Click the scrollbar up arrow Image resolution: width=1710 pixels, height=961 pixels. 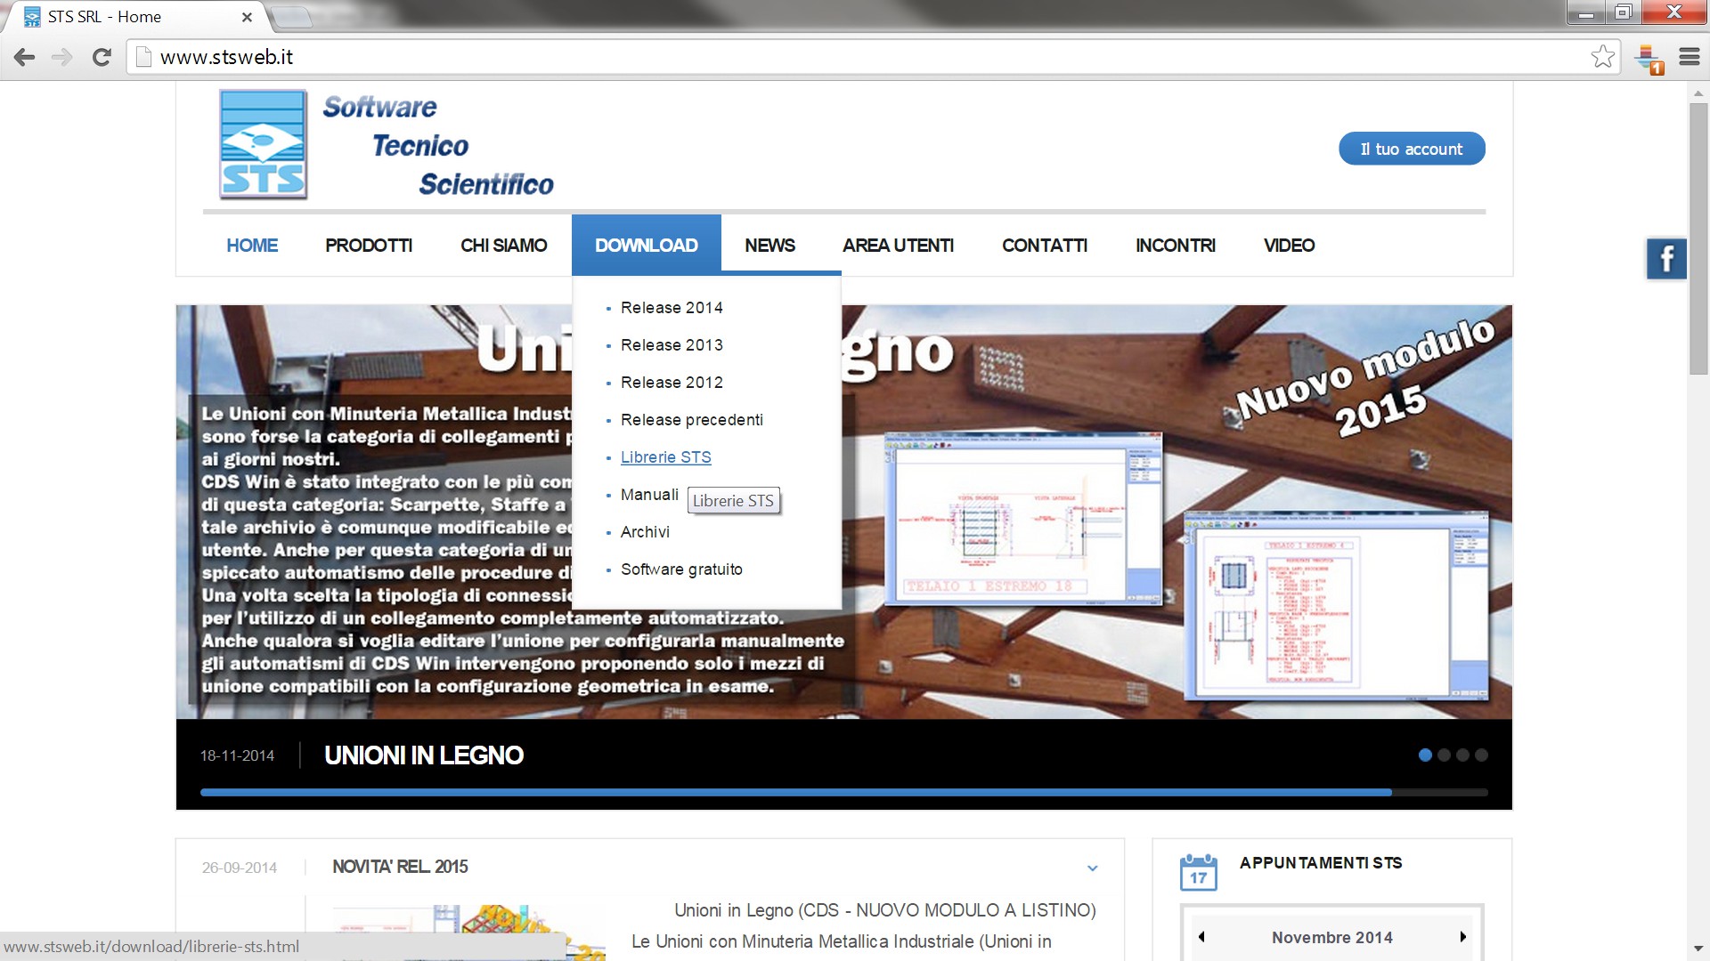(1698, 93)
